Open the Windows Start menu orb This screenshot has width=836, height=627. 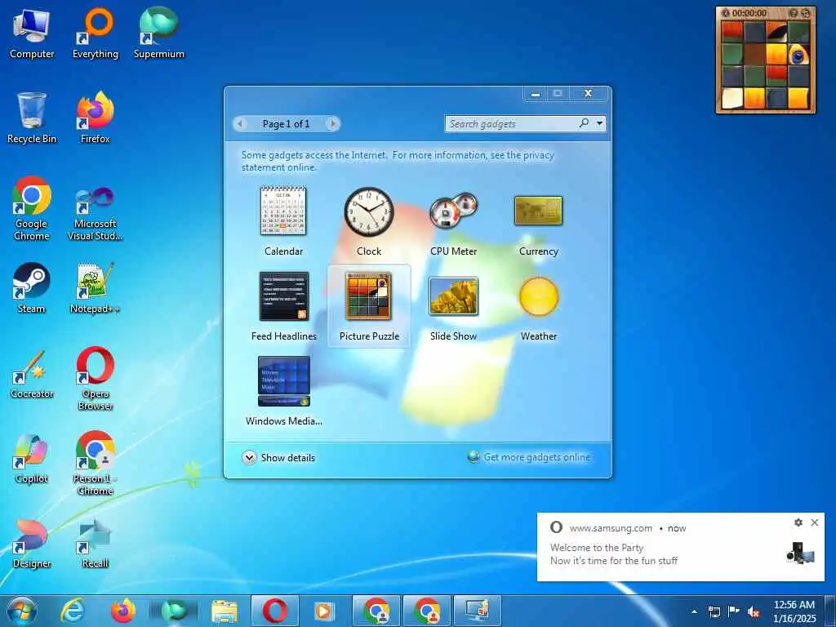22,611
